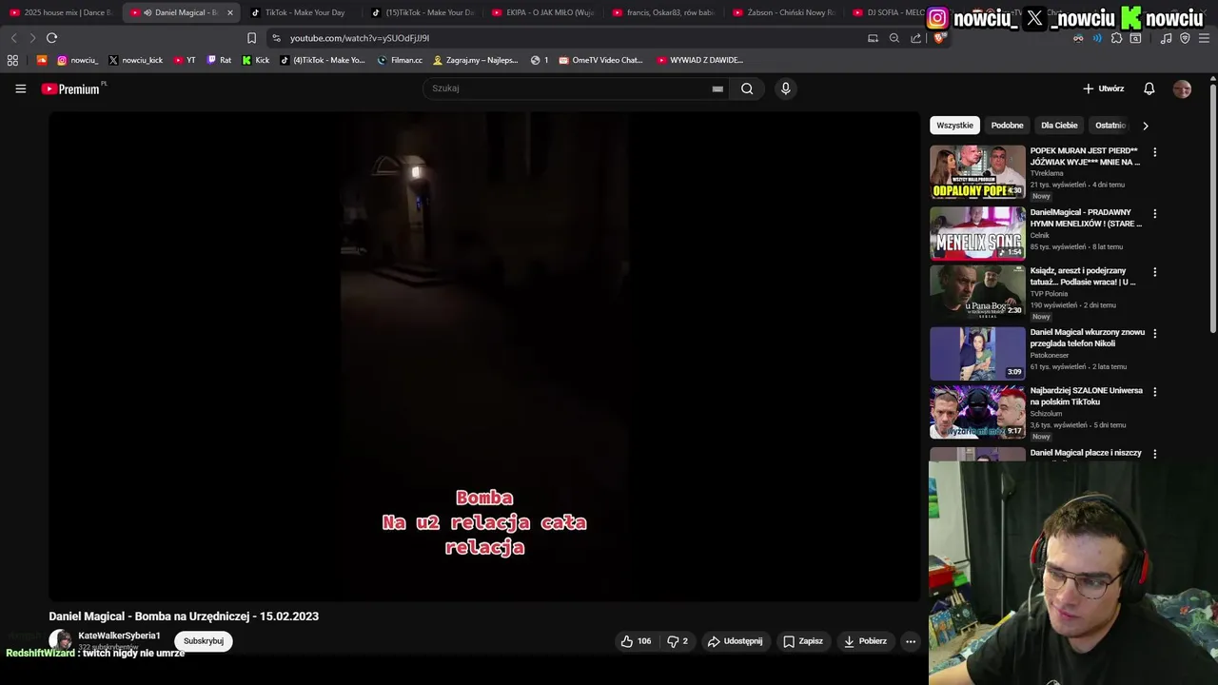Switch to TikTok - Make Your Day tab

(x=303, y=12)
